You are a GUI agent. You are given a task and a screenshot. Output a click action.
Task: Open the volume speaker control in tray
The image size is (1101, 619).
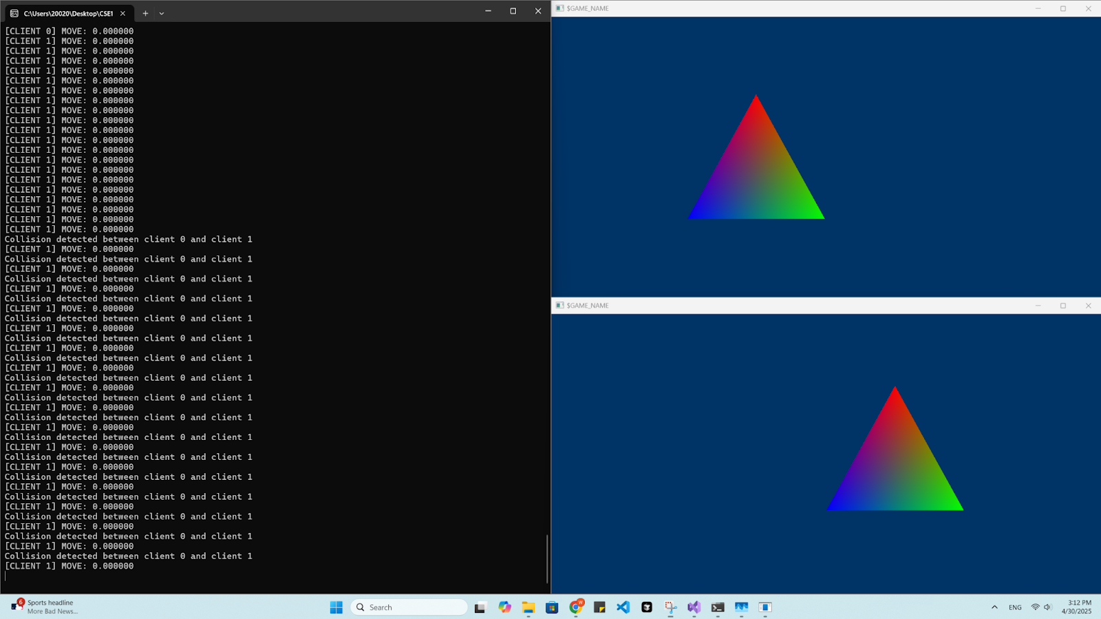pyautogui.click(x=1048, y=607)
